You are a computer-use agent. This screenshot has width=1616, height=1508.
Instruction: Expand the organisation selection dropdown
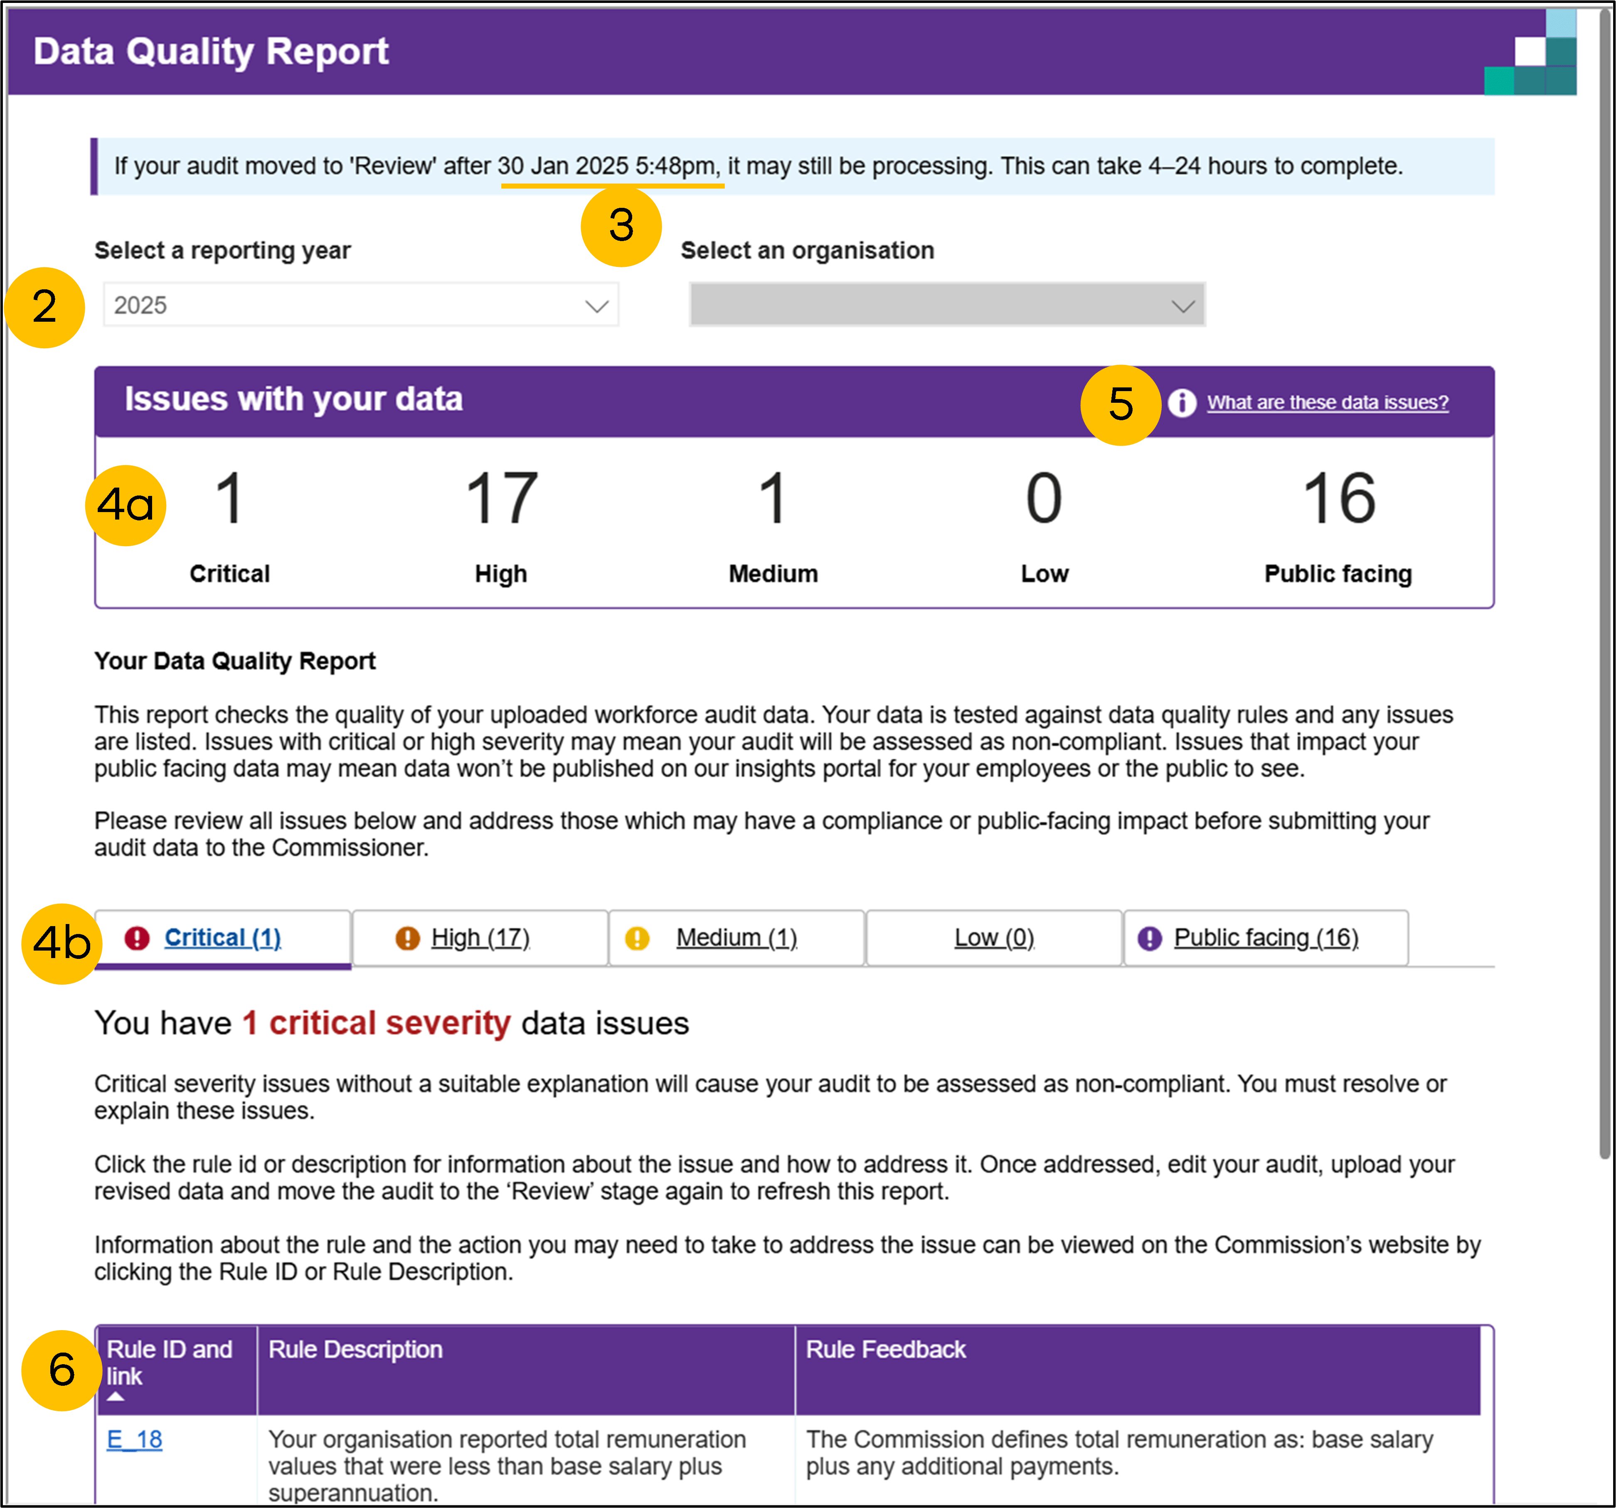coord(947,305)
